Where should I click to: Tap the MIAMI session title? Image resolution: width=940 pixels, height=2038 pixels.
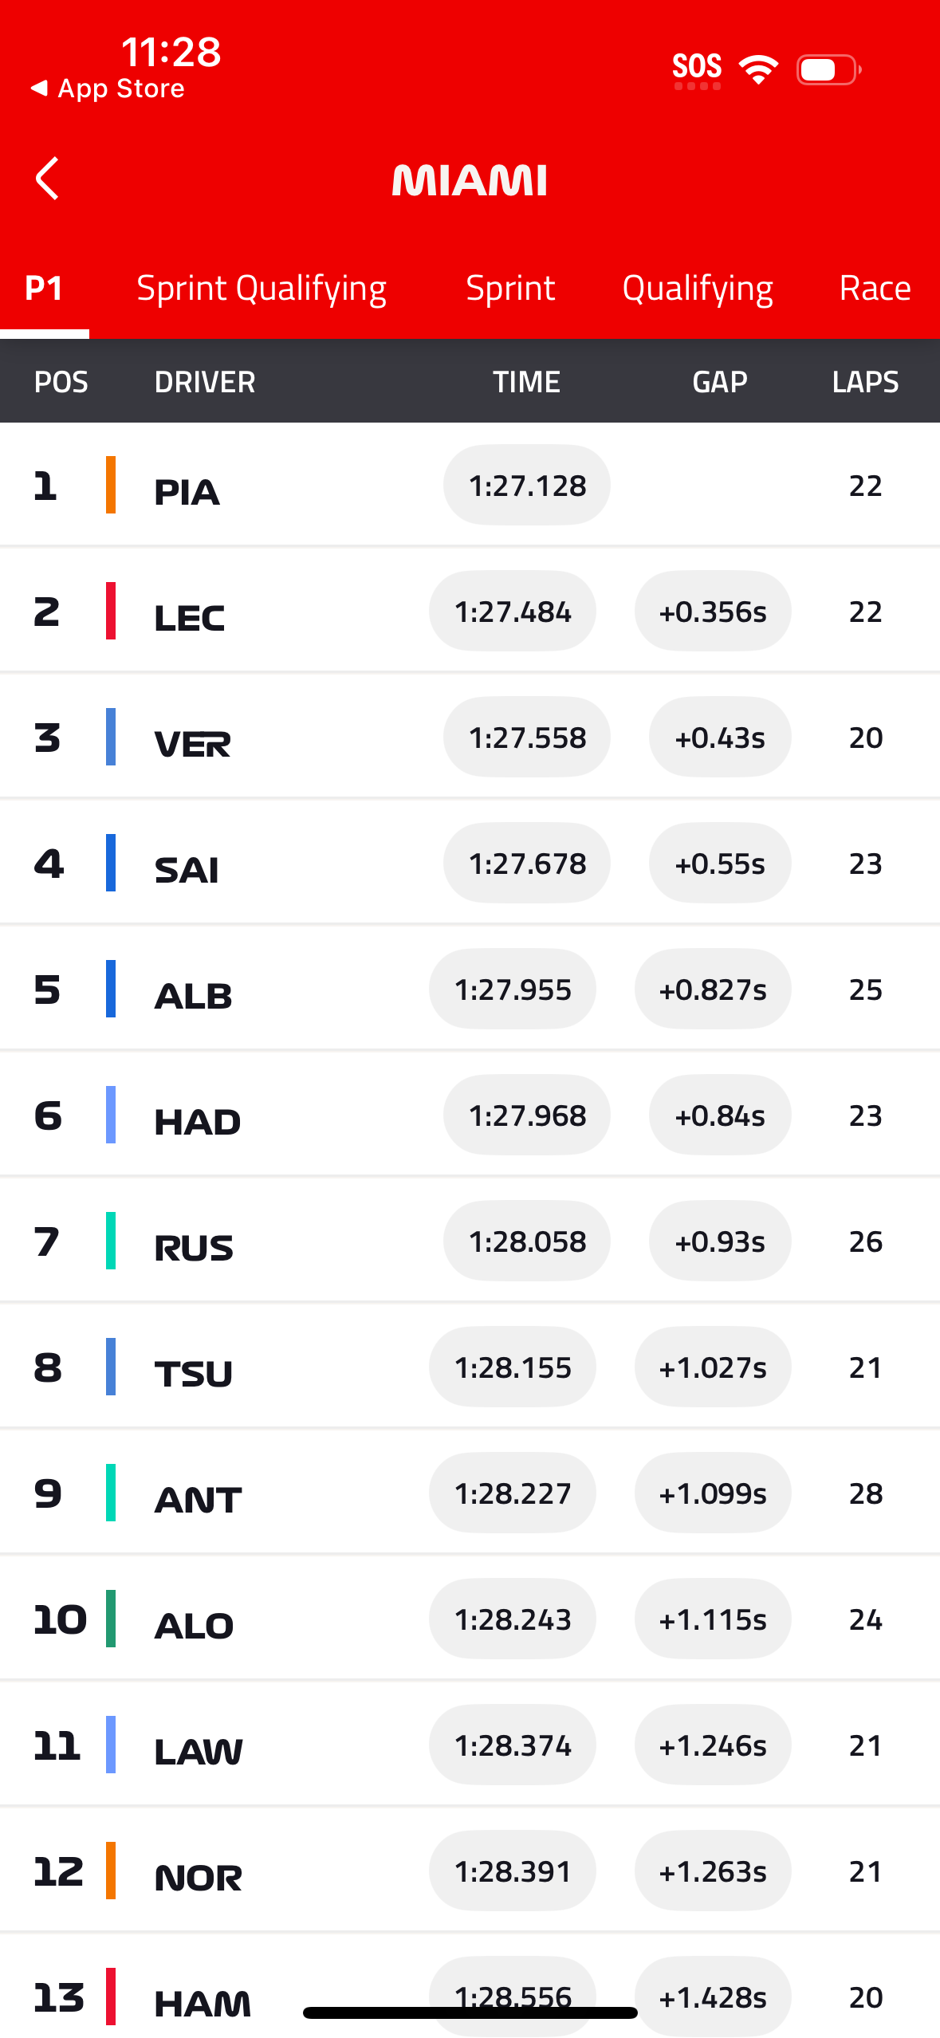tap(470, 179)
